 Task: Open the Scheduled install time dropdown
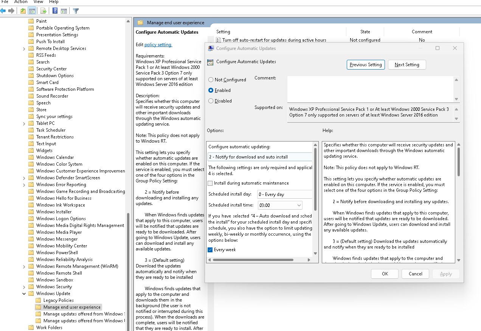[x=280, y=205]
